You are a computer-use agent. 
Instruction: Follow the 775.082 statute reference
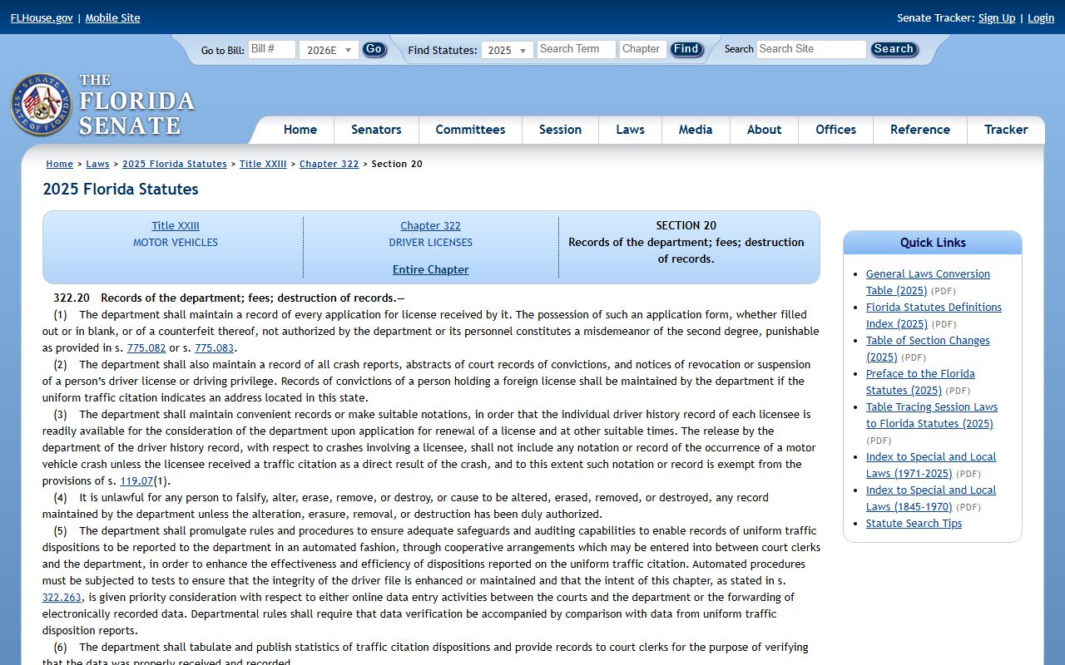146,348
